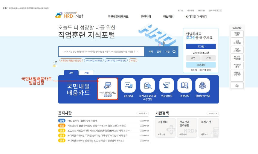The height and width of the screenshot is (154, 258).
Task: Click the #K-디지털 트레이닝 tag
Action: click(x=94, y=60)
